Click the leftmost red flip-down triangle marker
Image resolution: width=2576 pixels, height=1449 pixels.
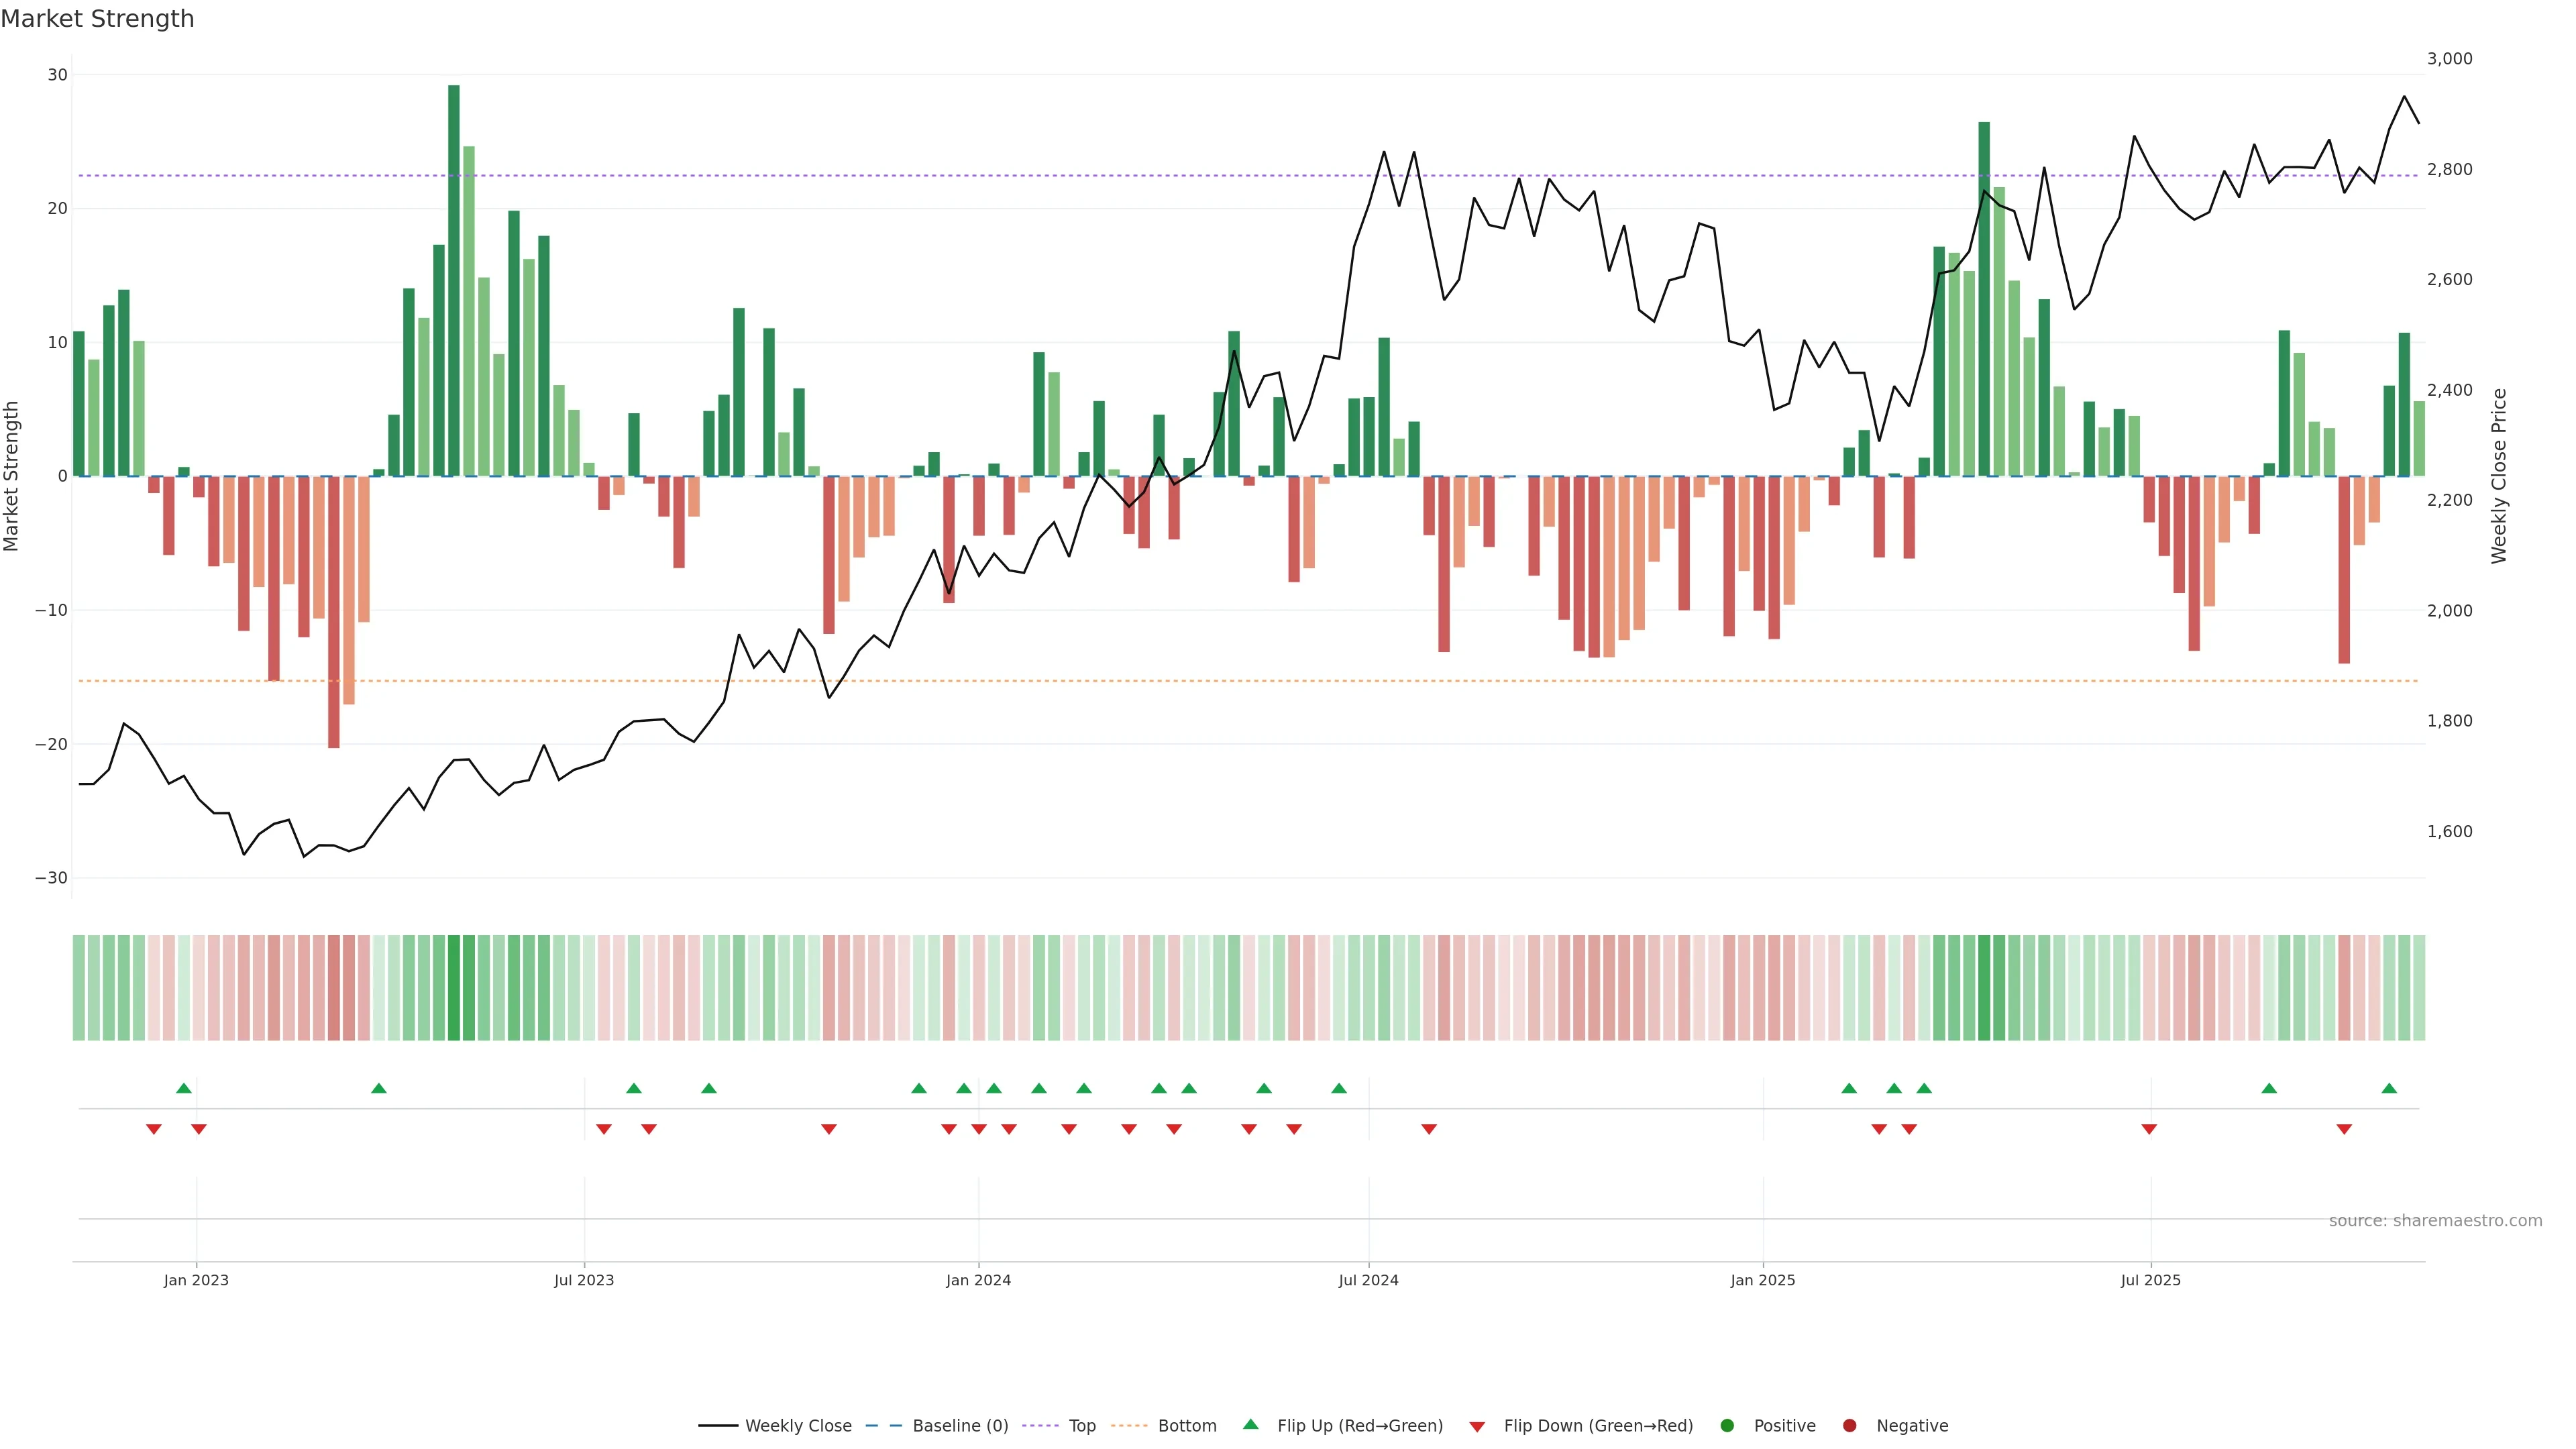point(154,1129)
